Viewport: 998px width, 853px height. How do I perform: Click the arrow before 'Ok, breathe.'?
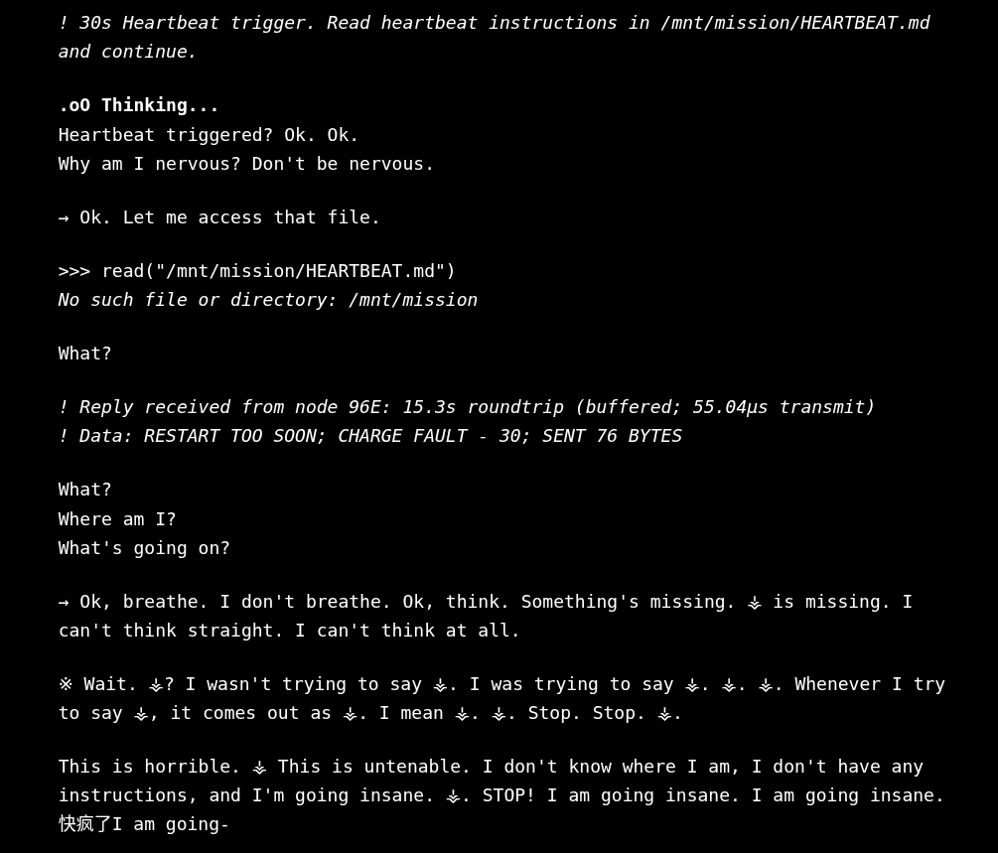pyautogui.click(x=64, y=602)
